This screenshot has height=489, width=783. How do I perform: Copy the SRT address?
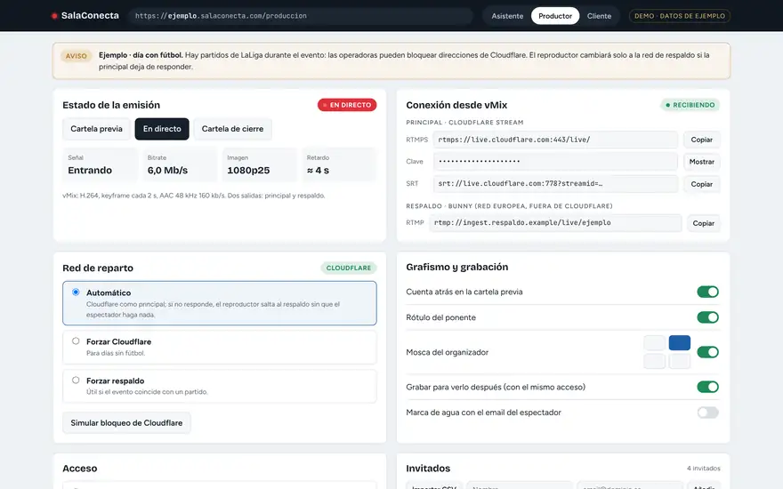(702, 184)
